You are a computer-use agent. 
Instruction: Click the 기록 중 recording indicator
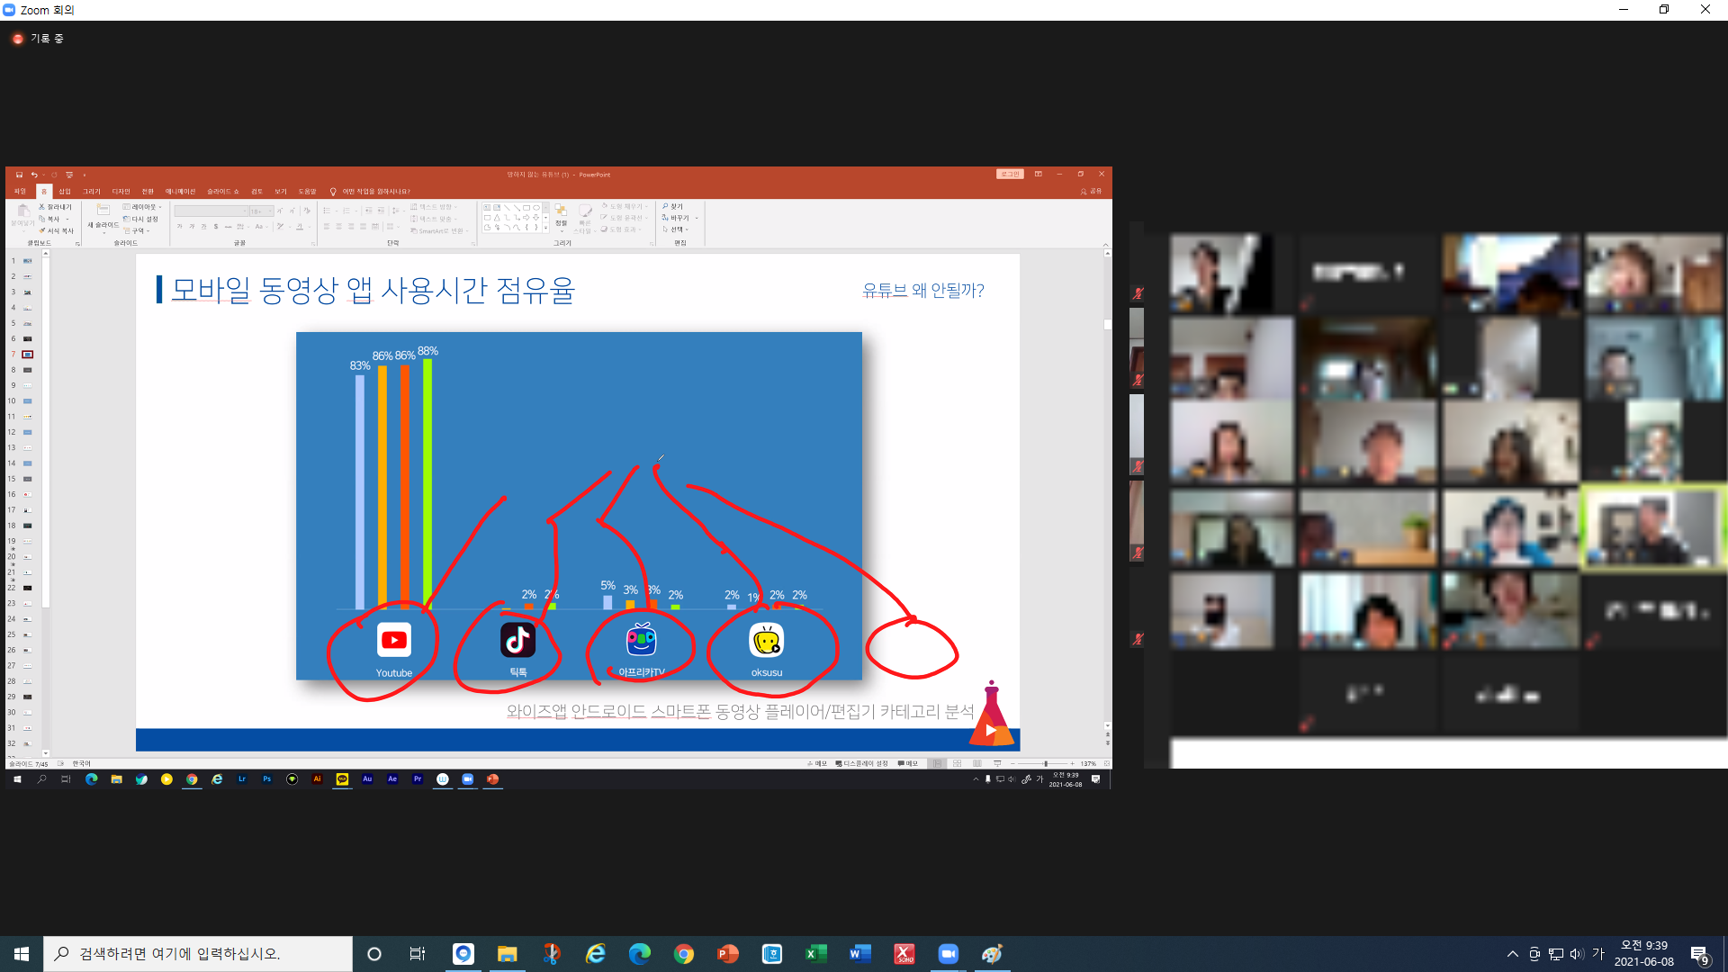(39, 39)
